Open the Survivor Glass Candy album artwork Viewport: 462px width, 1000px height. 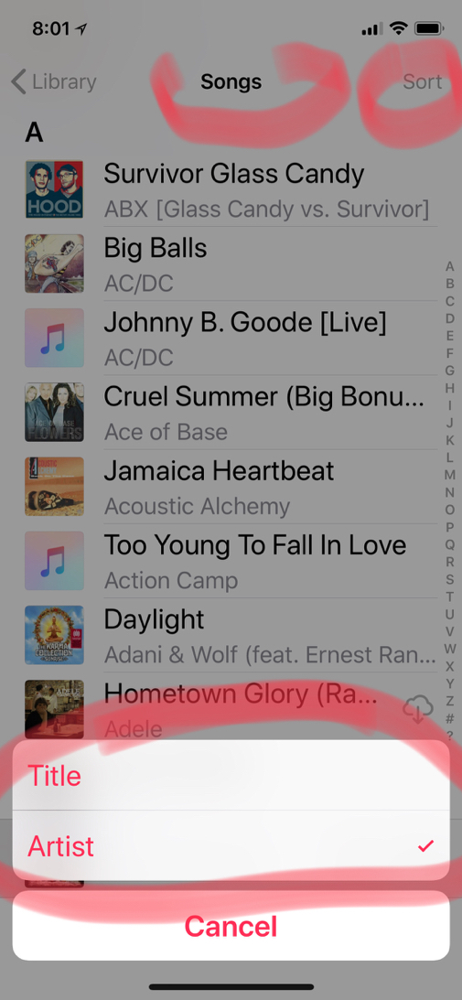(x=54, y=189)
